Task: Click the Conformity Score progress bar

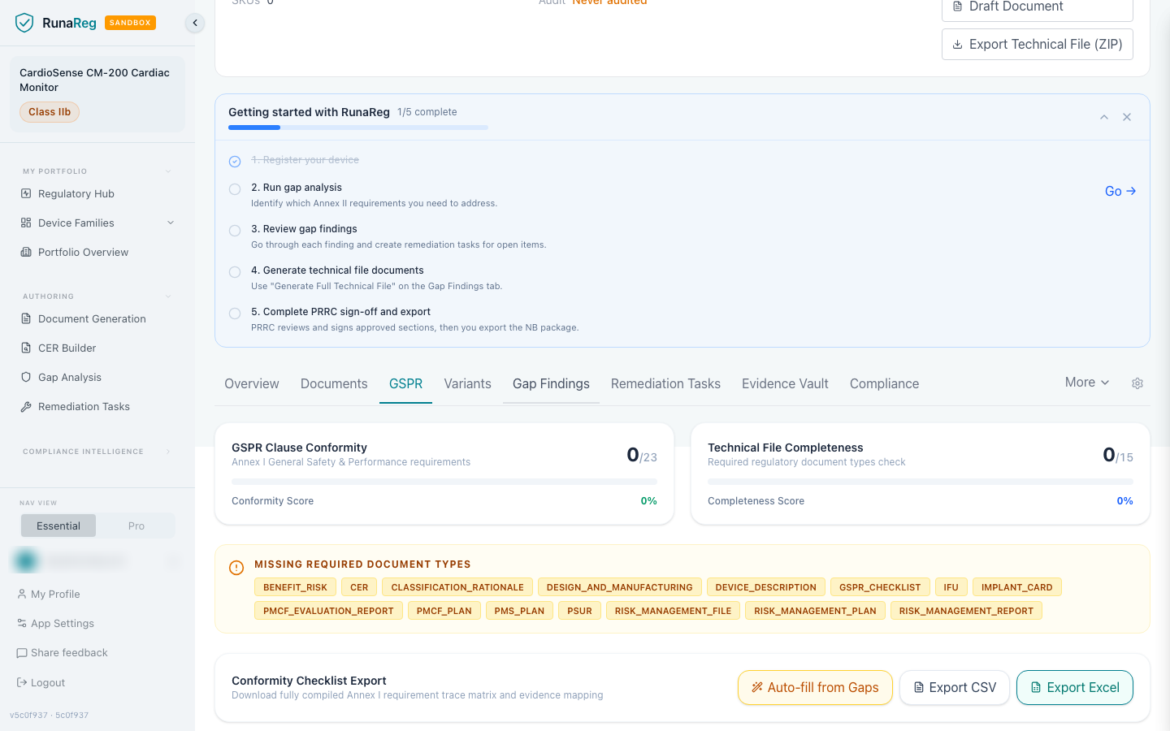Action: click(x=444, y=482)
